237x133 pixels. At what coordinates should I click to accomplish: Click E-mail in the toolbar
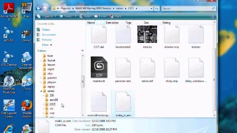tap(101, 16)
